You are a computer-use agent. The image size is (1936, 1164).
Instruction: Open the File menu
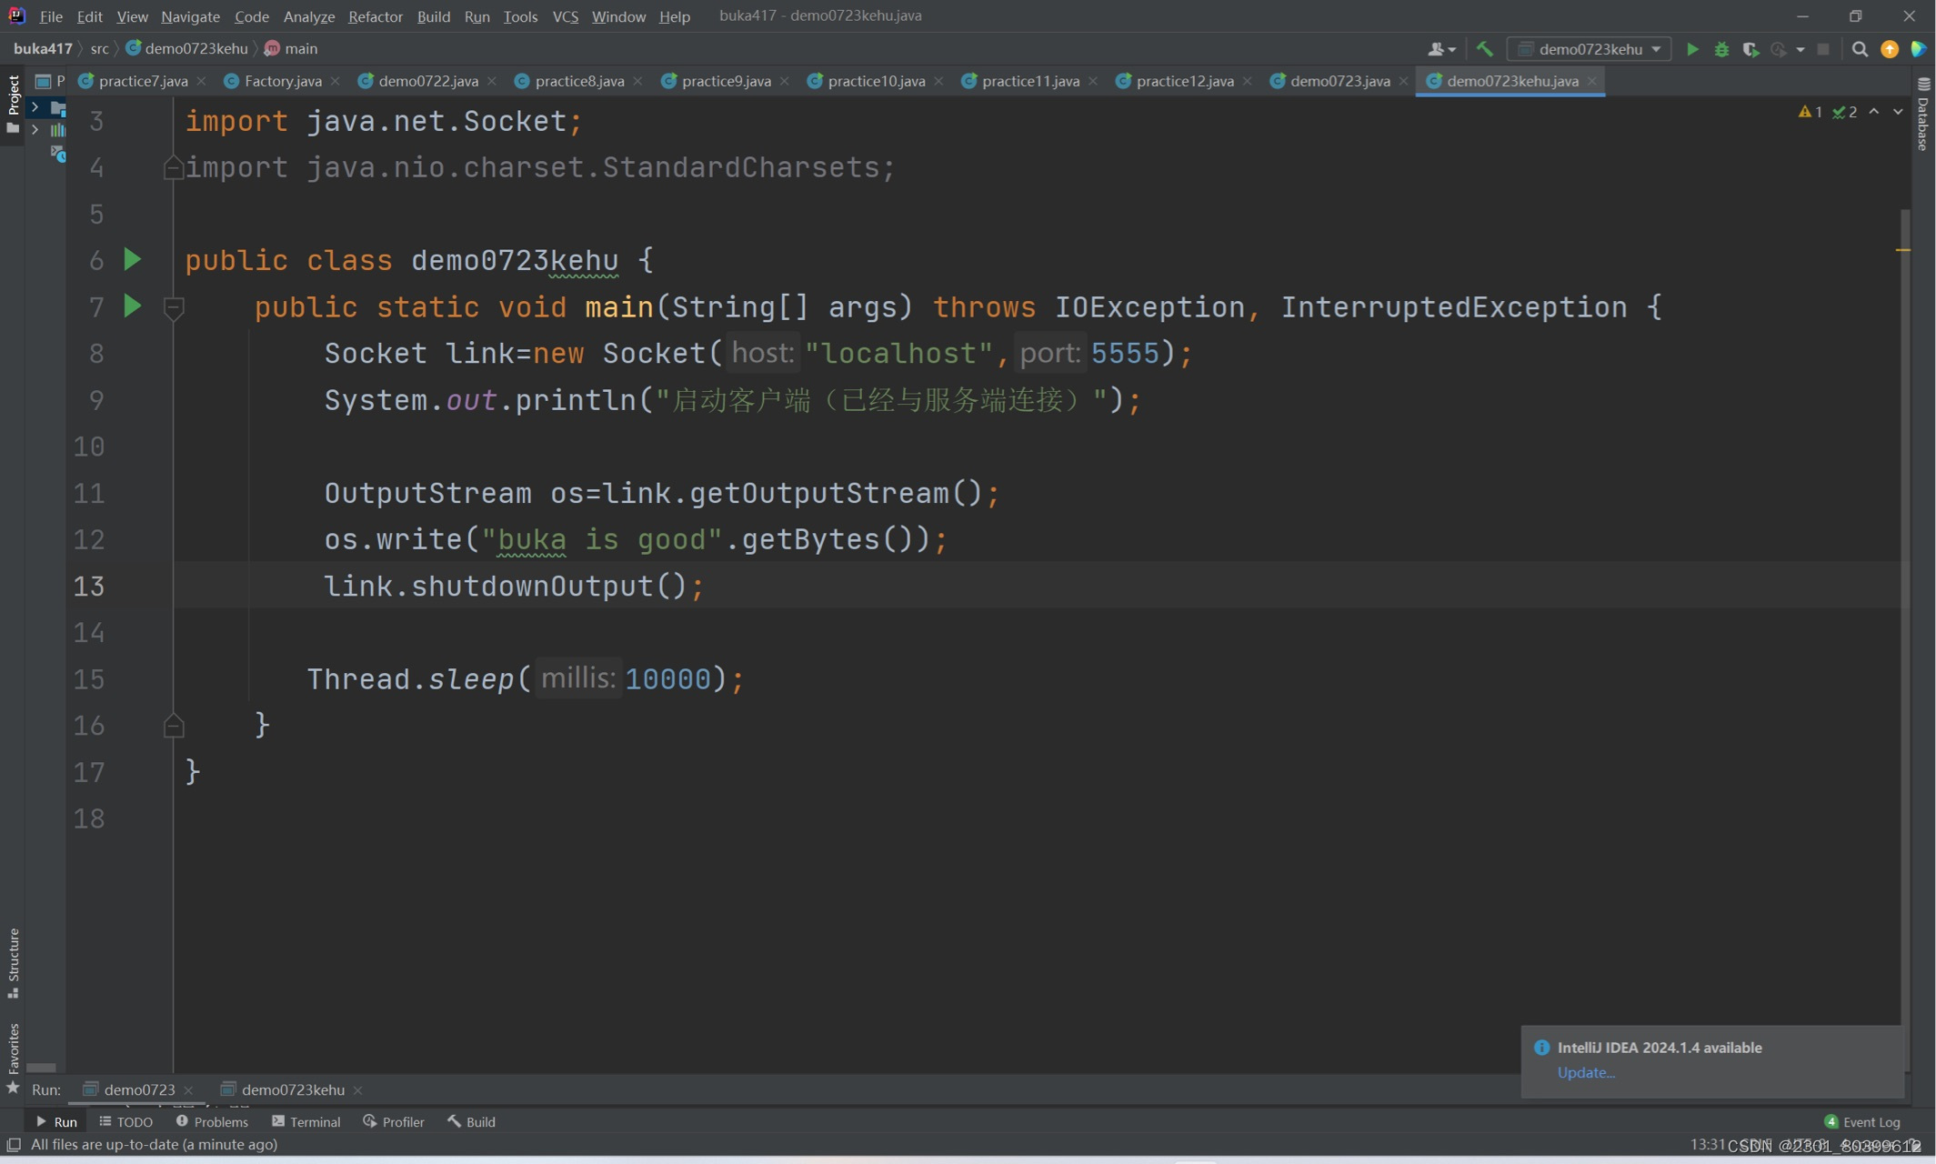tap(51, 16)
